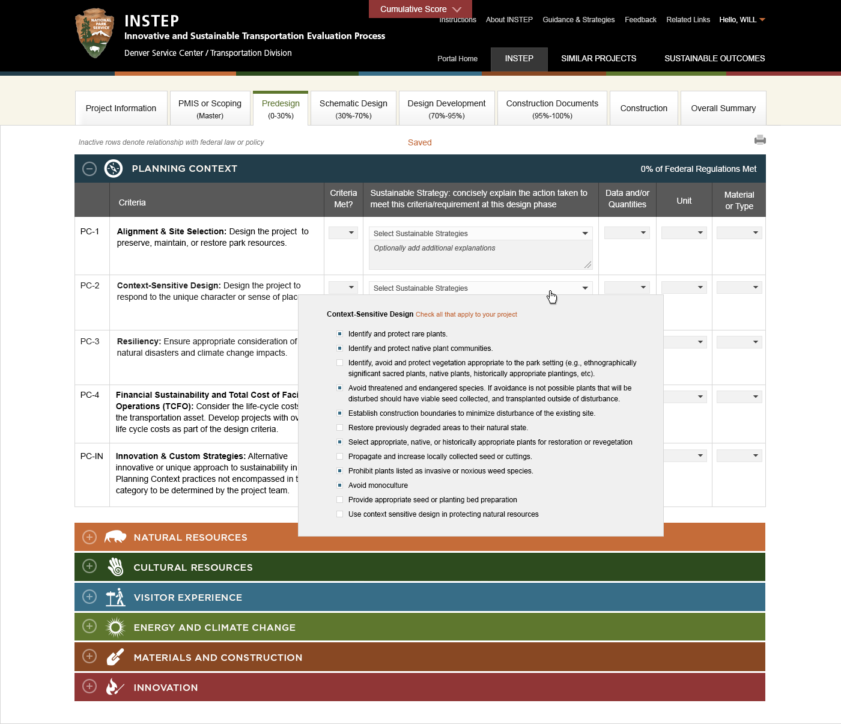Open the Guidance & Strategies page
The height and width of the screenshot is (724, 841).
click(578, 19)
